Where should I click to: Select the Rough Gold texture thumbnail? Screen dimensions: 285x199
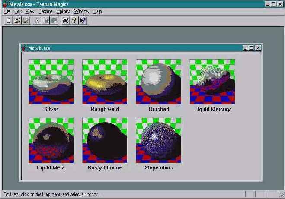coord(105,82)
